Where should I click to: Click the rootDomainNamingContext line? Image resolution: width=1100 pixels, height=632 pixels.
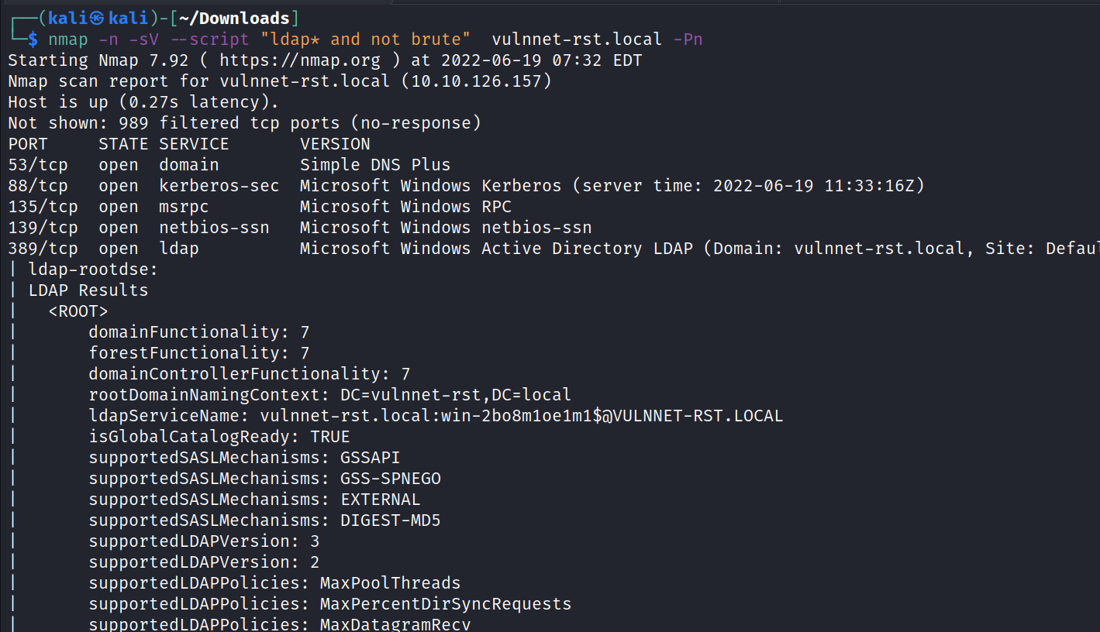(329, 395)
